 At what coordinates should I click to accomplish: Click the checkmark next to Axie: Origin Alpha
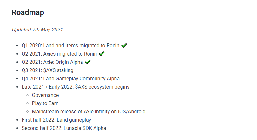[x=88, y=62]
